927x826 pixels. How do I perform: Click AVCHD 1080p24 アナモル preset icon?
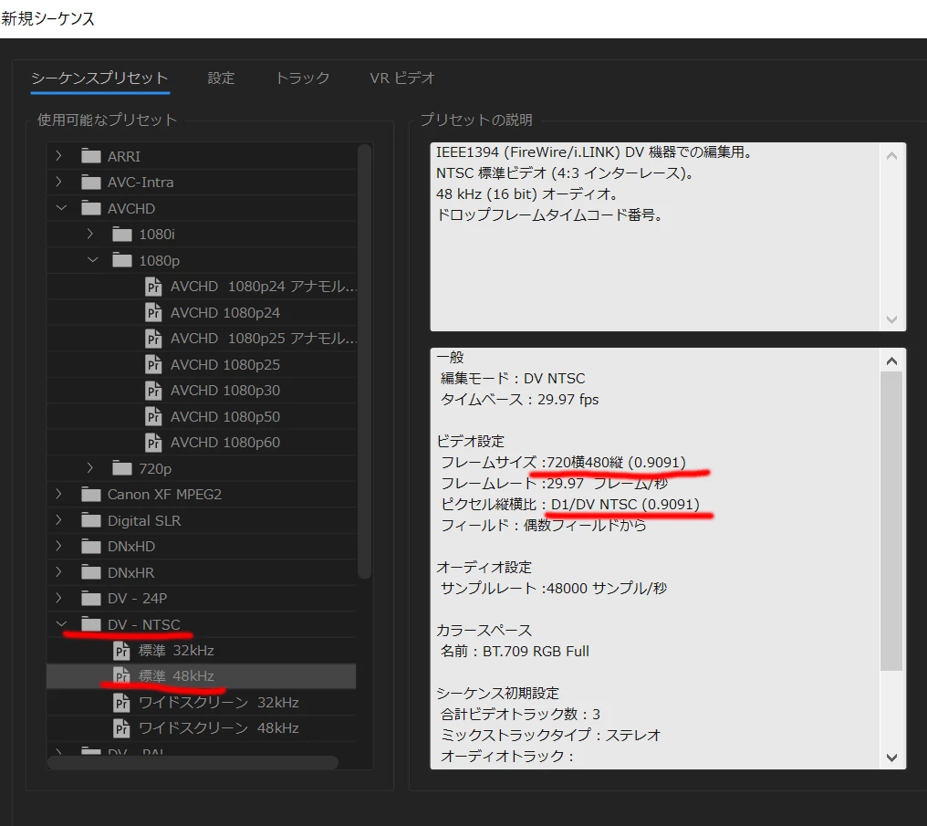click(153, 287)
